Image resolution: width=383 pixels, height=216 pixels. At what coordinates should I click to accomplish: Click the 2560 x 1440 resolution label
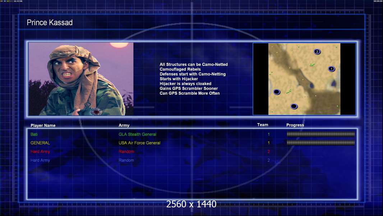pyautogui.click(x=191, y=204)
